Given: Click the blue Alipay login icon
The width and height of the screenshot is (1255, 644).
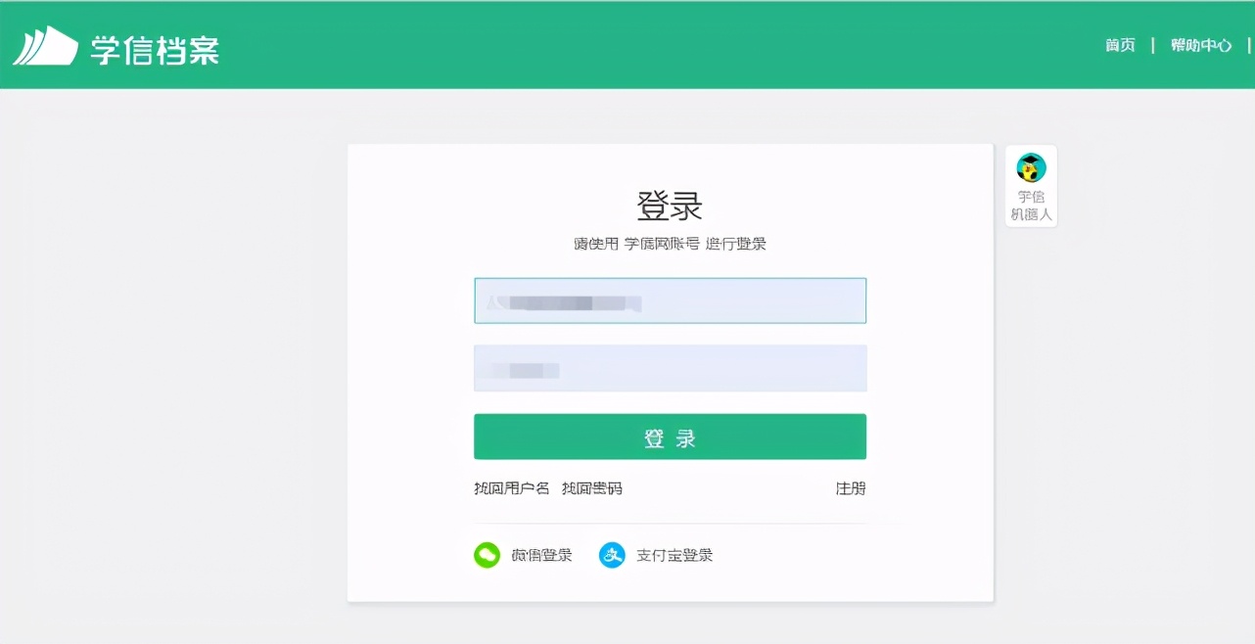Looking at the screenshot, I should pos(612,554).
